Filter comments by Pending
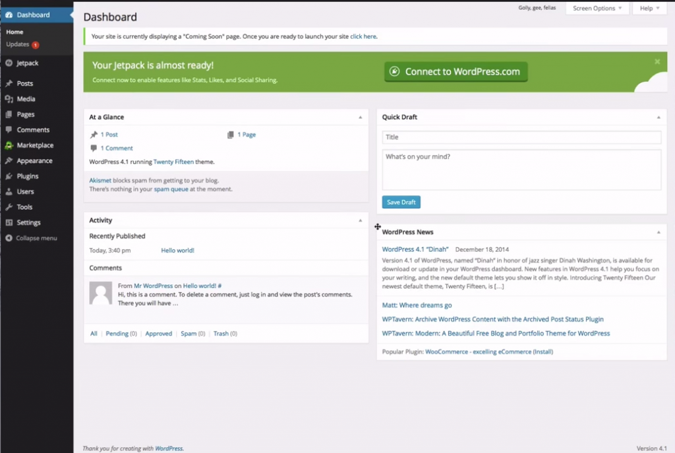This screenshot has width=675, height=453. coord(117,333)
